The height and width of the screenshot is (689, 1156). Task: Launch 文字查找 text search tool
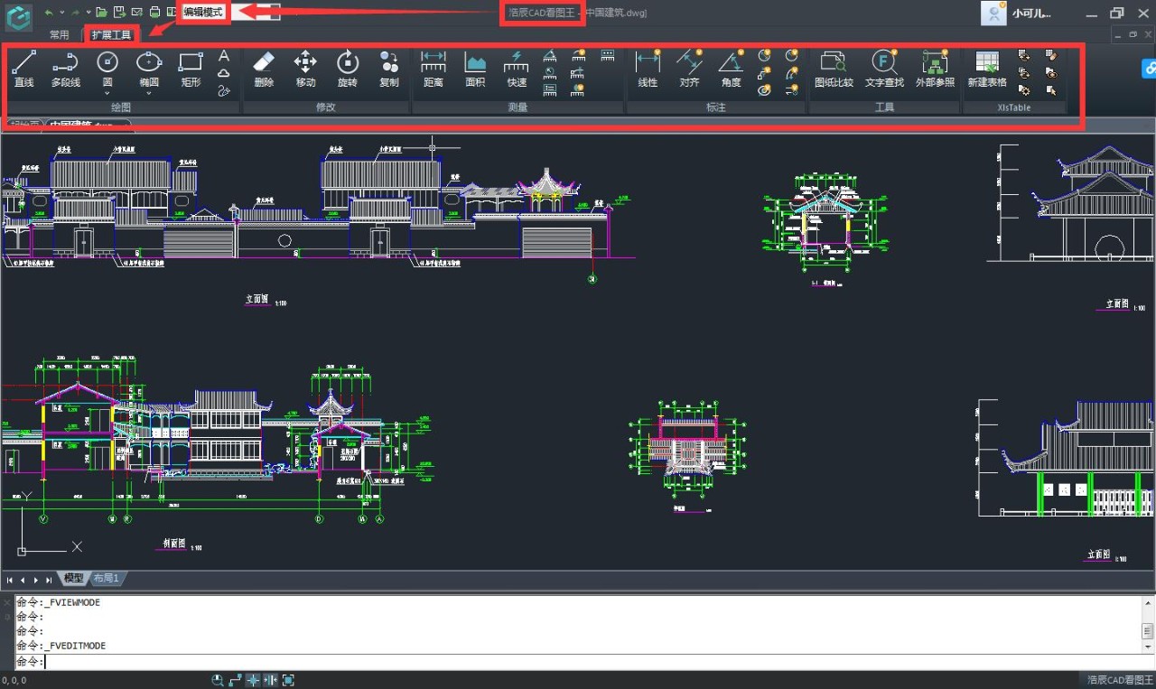click(883, 69)
